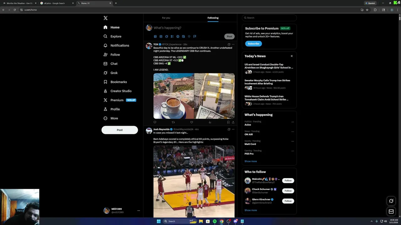Open the floating Grok button at bottom right
This screenshot has width=401, height=225.
(x=391, y=201)
